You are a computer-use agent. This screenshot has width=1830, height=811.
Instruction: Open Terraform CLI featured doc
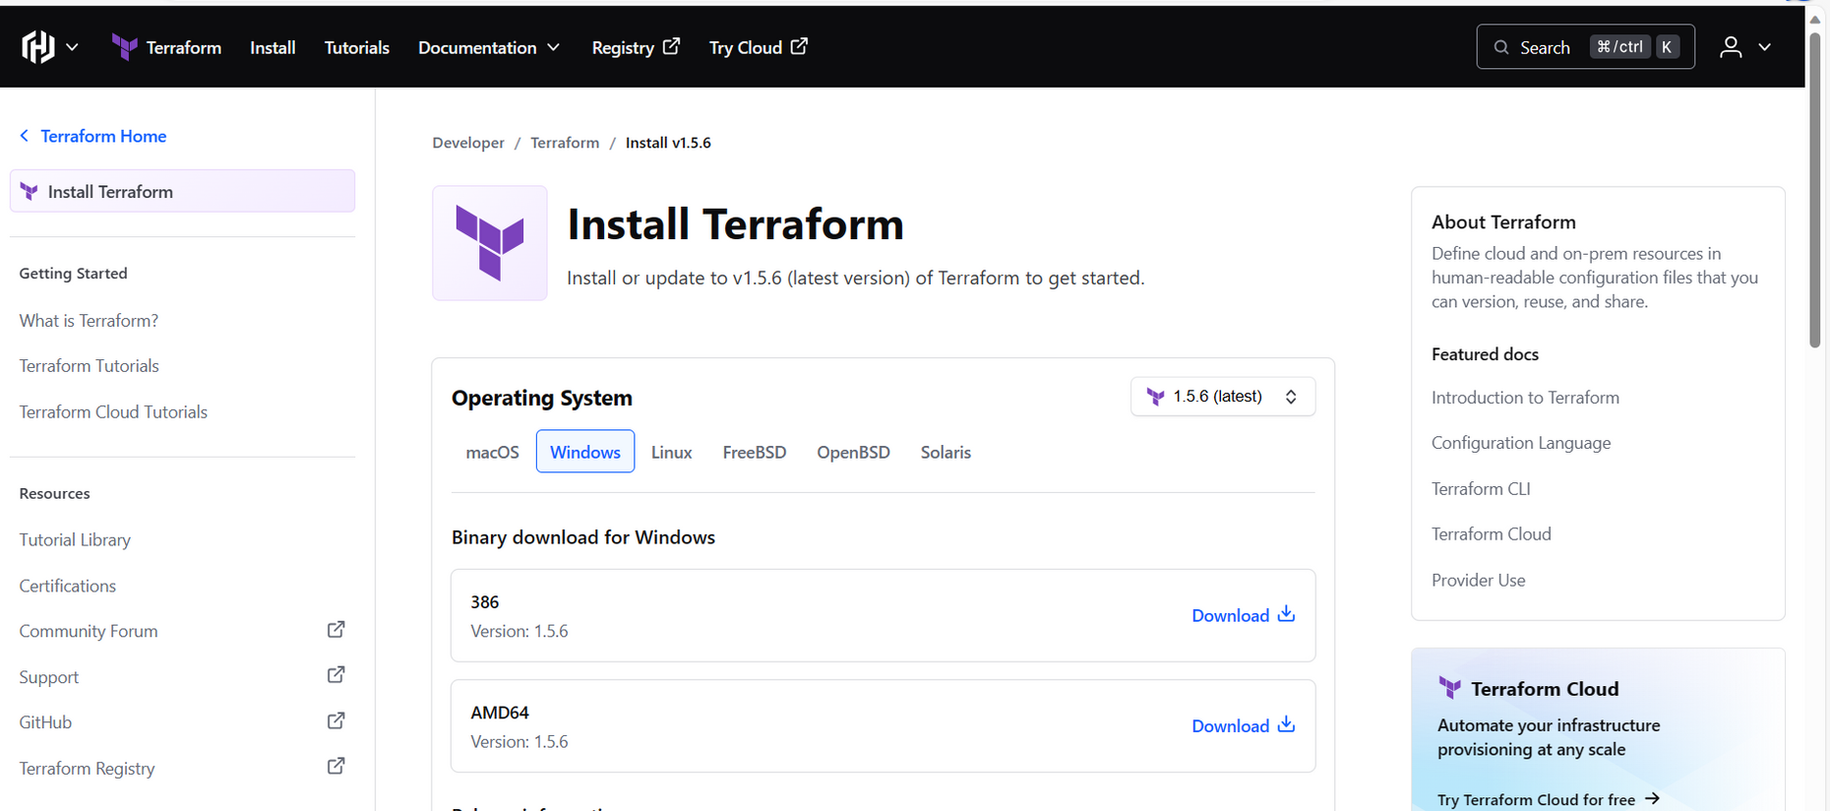(1481, 488)
